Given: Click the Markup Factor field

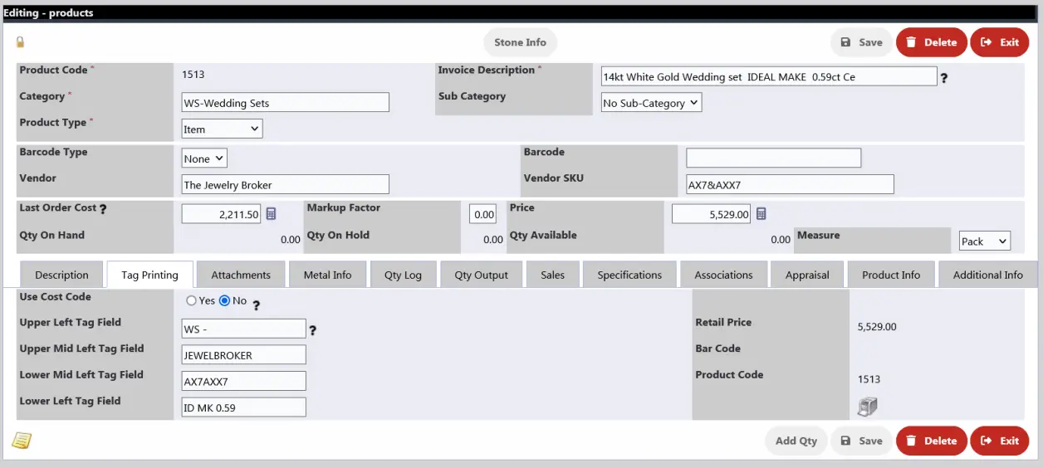Looking at the screenshot, I should [x=482, y=214].
